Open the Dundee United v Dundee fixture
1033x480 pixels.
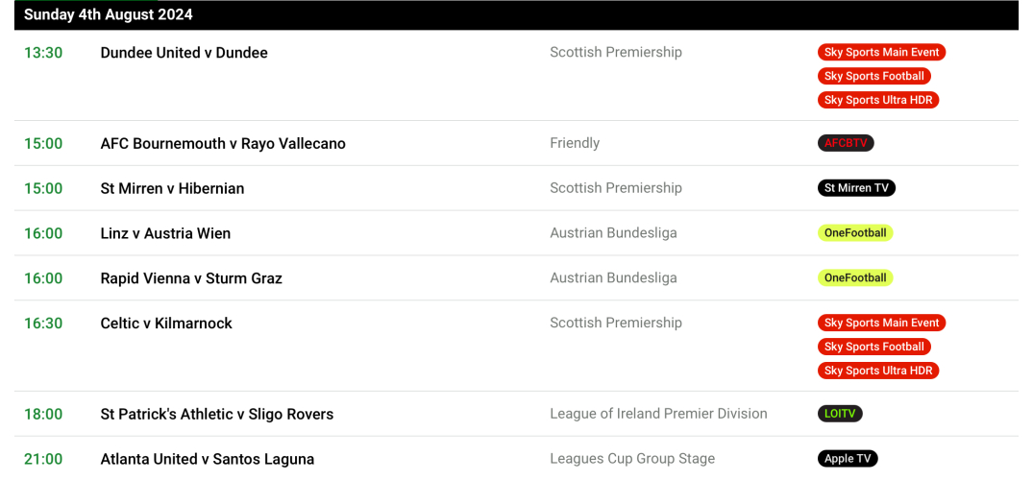point(184,53)
